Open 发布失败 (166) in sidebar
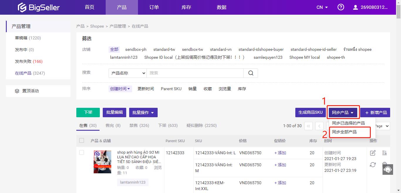Screen dimensions: 401x193 pyautogui.click(x=29, y=62)
